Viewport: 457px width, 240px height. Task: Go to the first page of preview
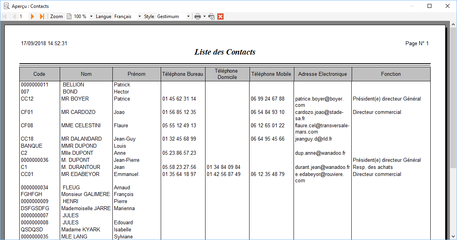tap(5, 16)
